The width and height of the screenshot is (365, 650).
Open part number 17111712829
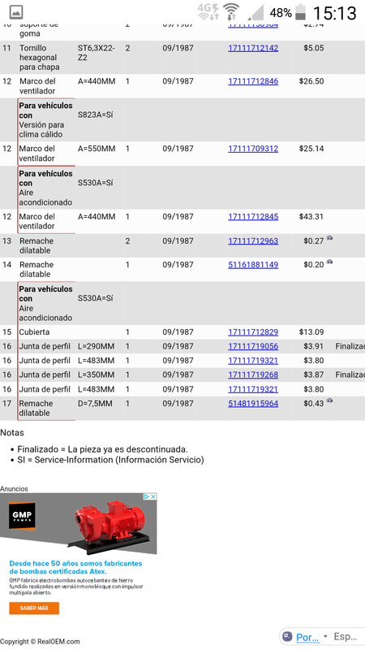(253, 332)
